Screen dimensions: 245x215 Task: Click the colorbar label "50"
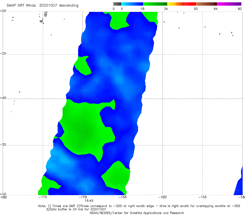pos(196,9)
